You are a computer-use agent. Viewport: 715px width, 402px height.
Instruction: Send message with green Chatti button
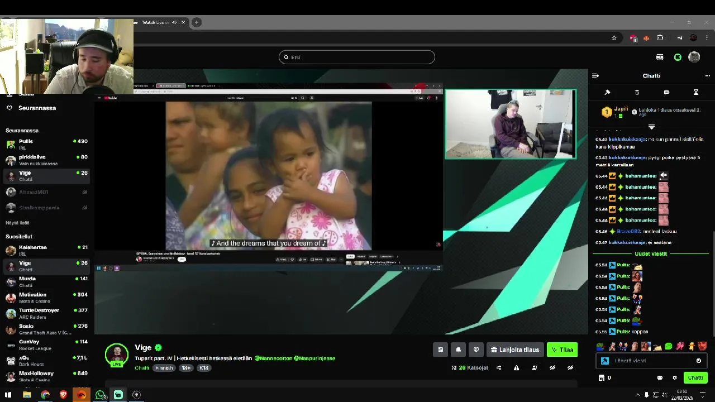click(x=695, y=378)
